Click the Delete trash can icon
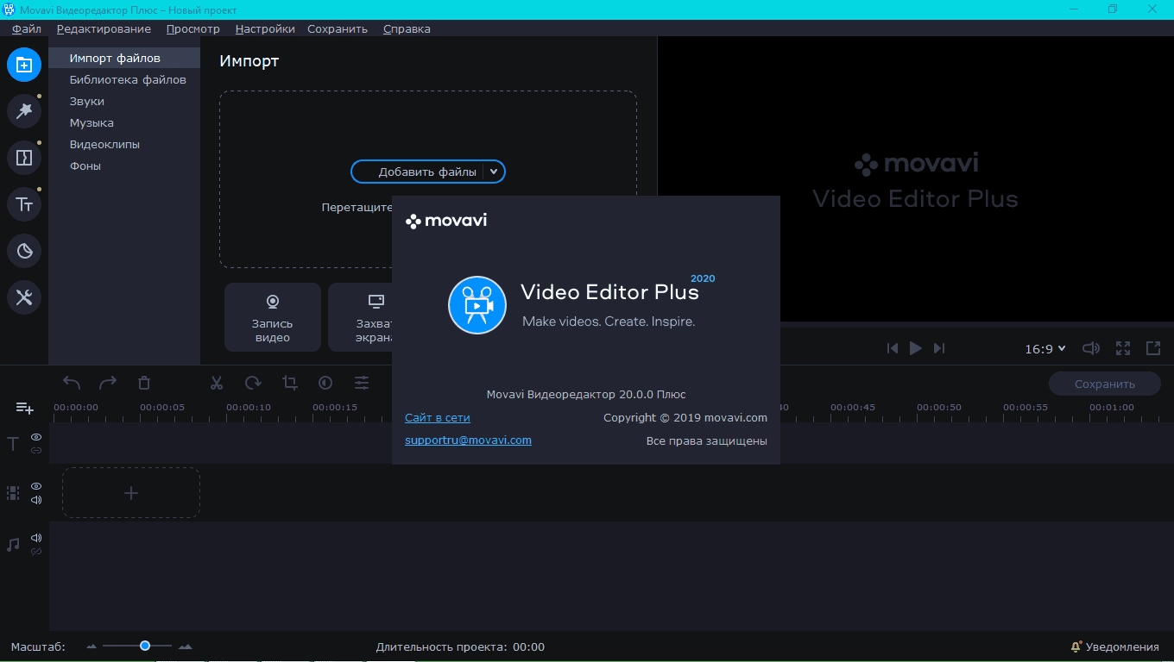 [x=144, y=383]
